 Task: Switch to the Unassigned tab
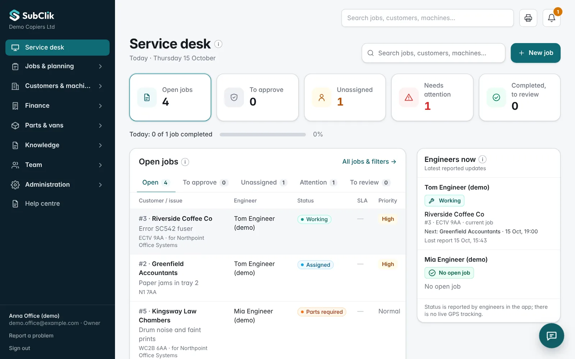(x=264, y=182)
